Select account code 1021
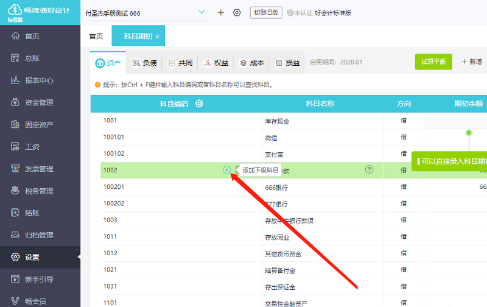This screenshot has height=307, width=487. point(110,270)
